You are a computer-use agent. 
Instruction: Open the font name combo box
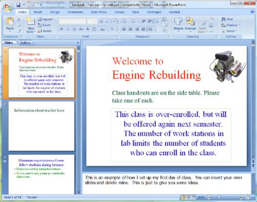point(72,22)
